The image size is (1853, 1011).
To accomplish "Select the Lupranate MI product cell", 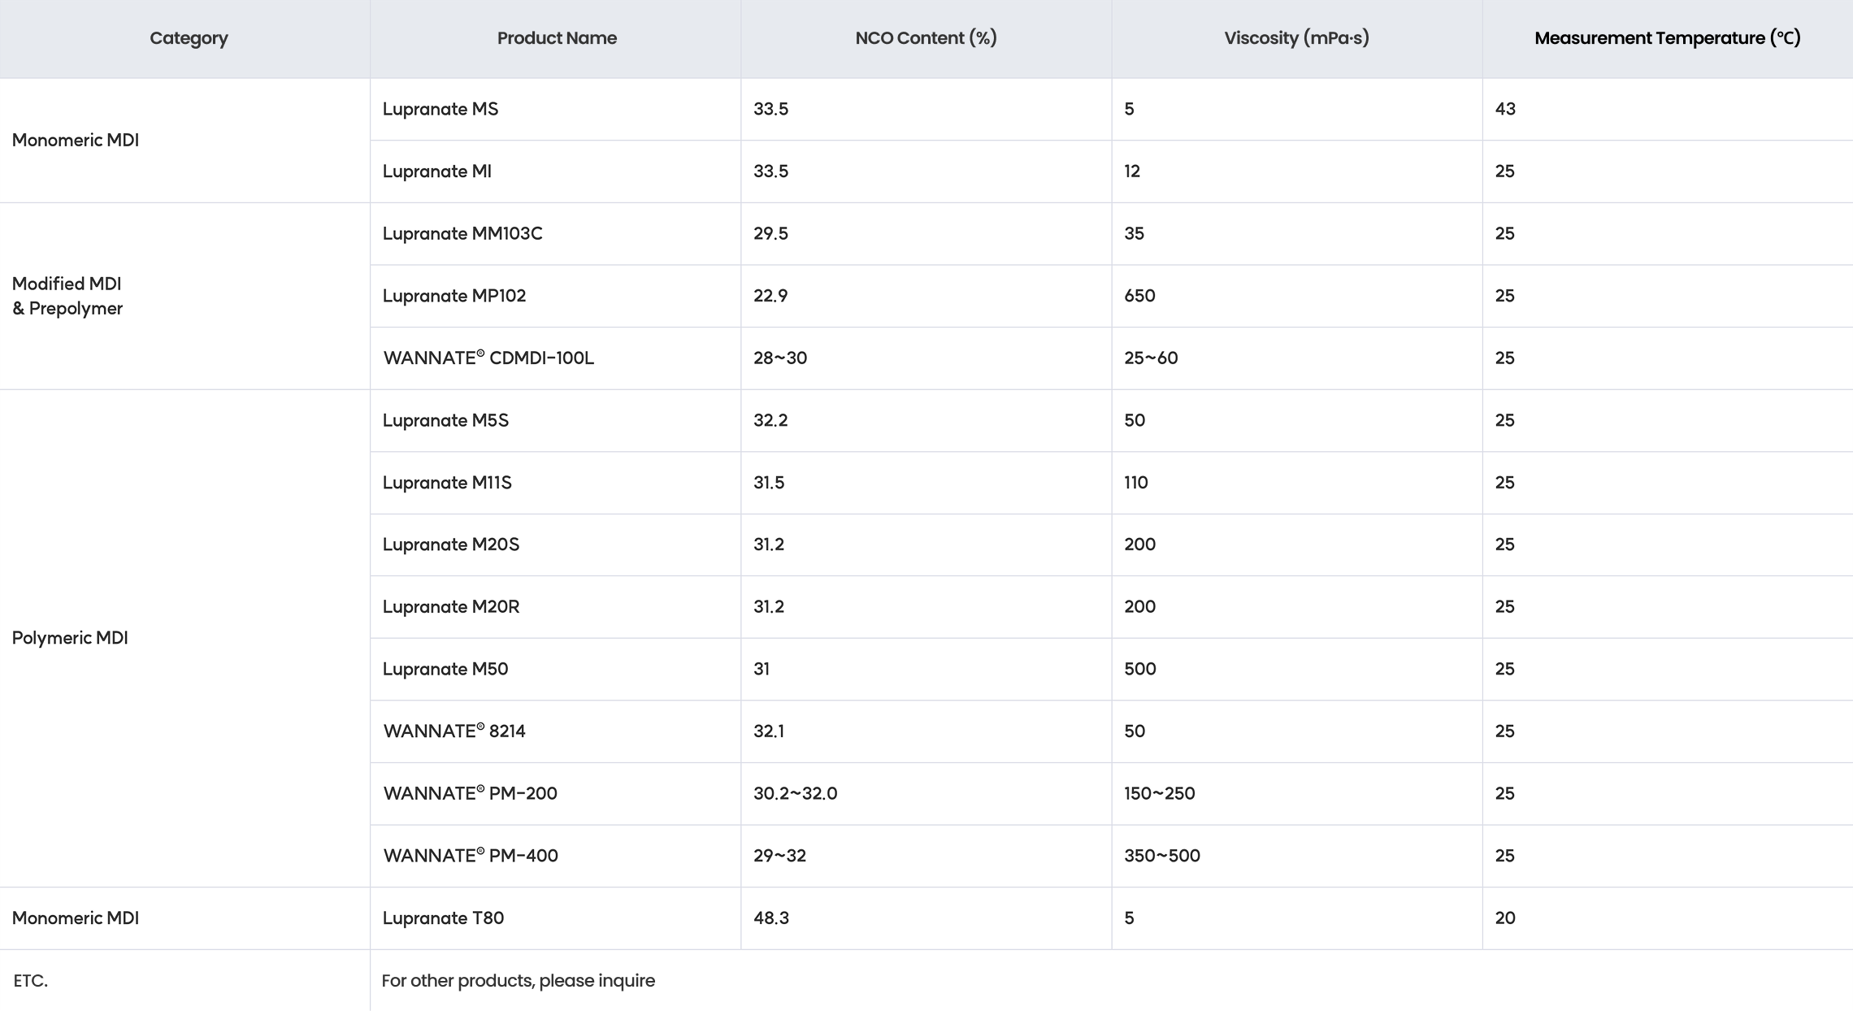I will [x=437, y=171].
